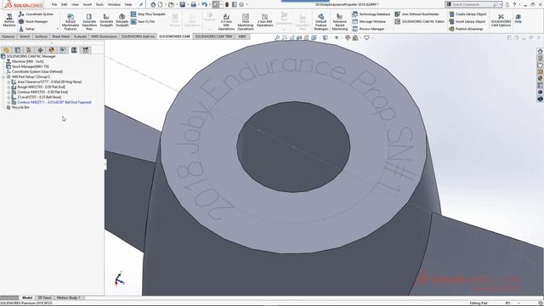Open User Defined Tool/Holder

[417, 14]
